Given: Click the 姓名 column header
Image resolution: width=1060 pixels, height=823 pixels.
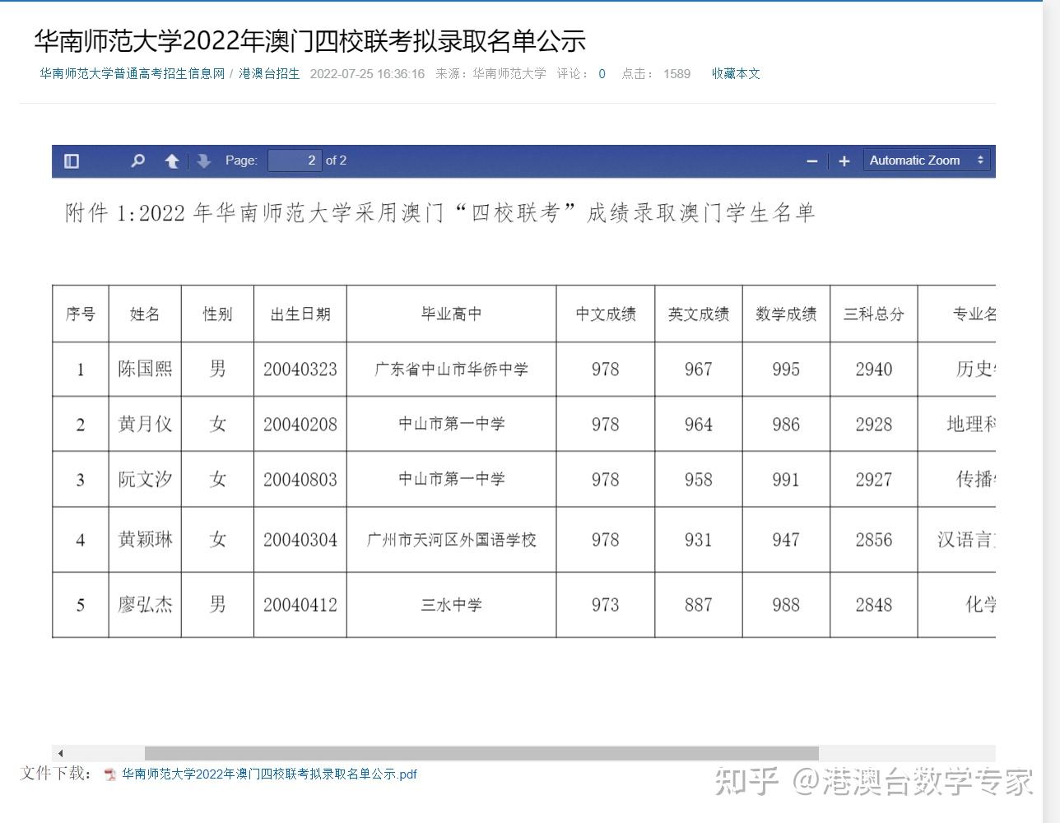Looking at the screenshot, I should (145, 314).
